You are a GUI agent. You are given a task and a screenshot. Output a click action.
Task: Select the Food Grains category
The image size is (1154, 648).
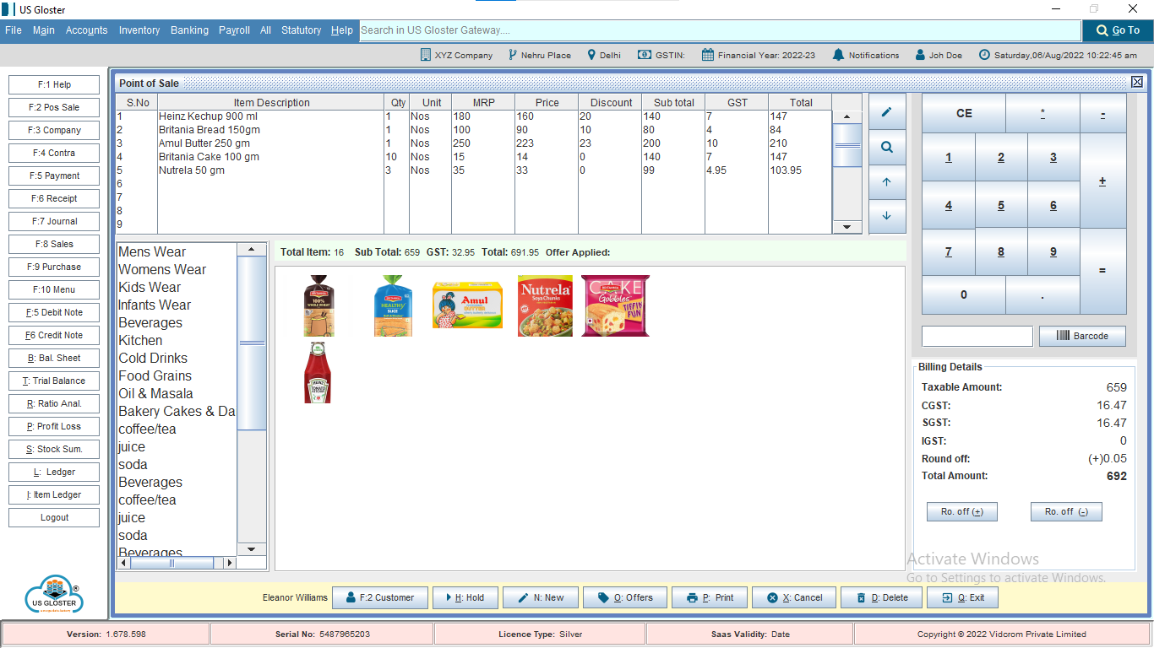(155, 375)
